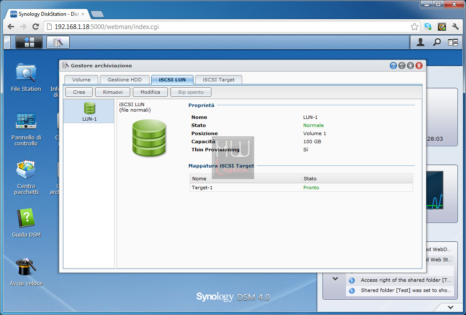Screen dimensions: 466x315
Task: Click the Nome column header in mapping table
Action: point(246,179)
